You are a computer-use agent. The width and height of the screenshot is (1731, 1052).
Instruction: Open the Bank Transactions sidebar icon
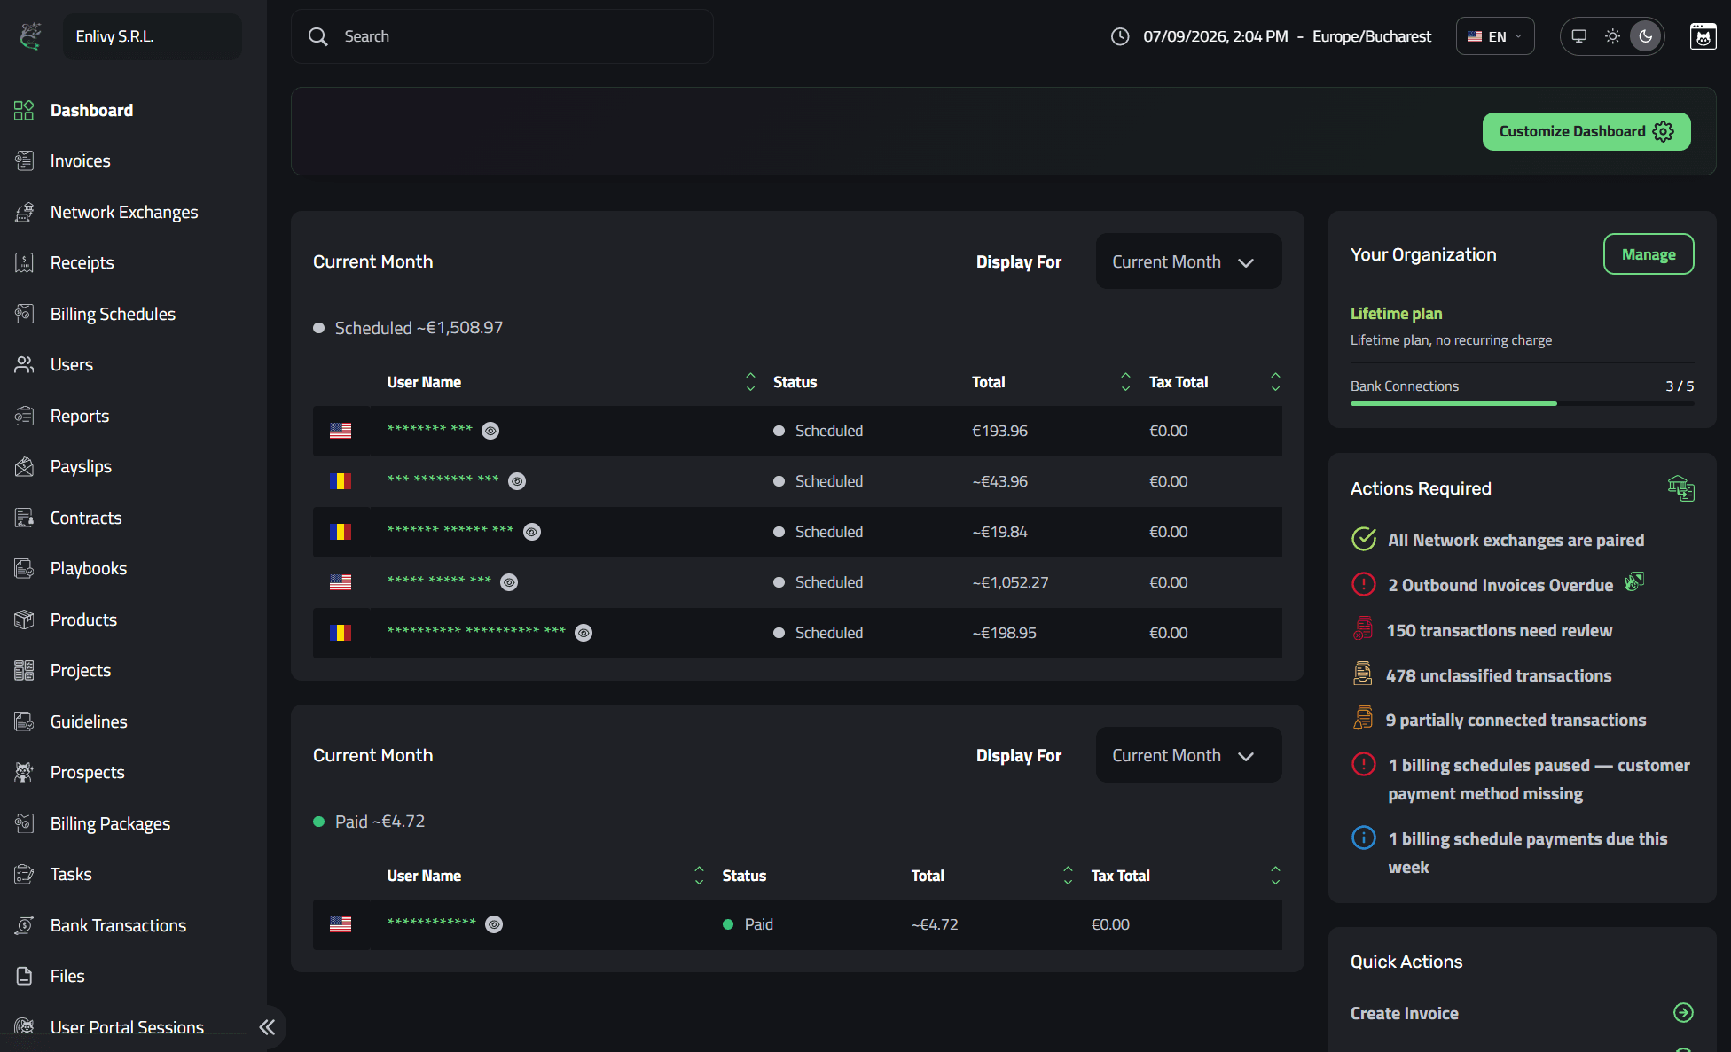[x=24, y=925]
